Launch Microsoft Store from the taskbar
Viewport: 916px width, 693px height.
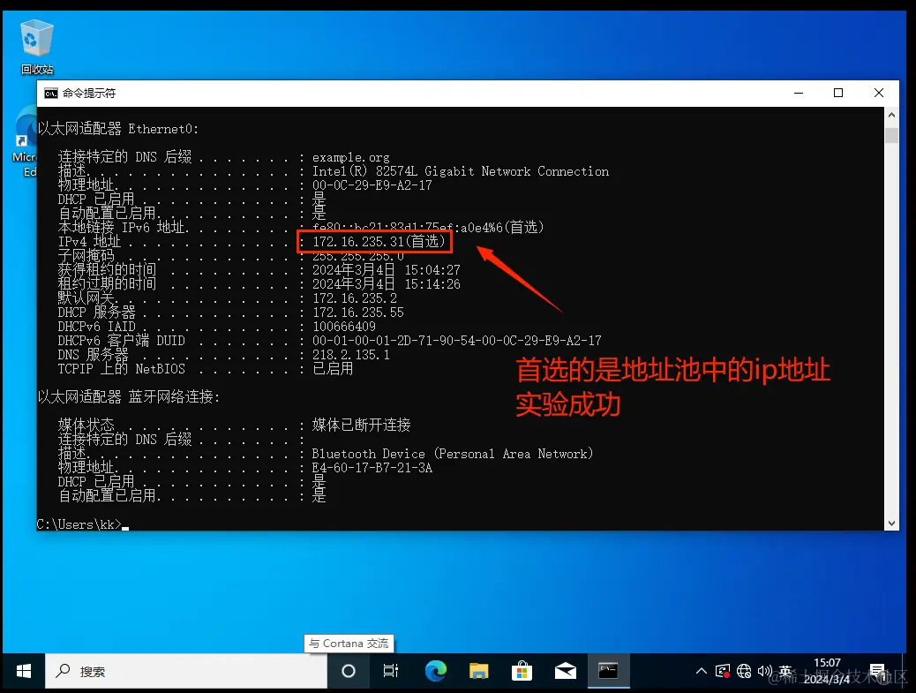click(x=522, y=671)
